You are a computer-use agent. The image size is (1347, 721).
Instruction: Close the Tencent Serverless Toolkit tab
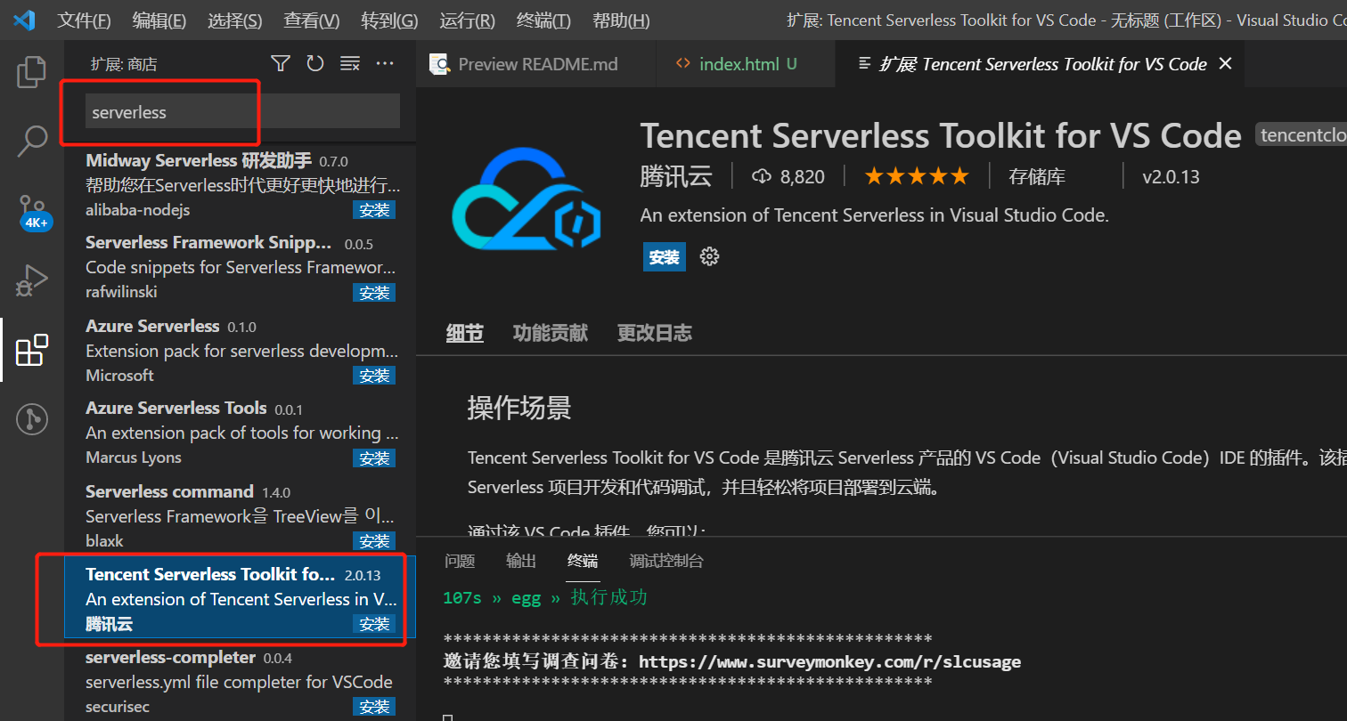pos(1225,64)
